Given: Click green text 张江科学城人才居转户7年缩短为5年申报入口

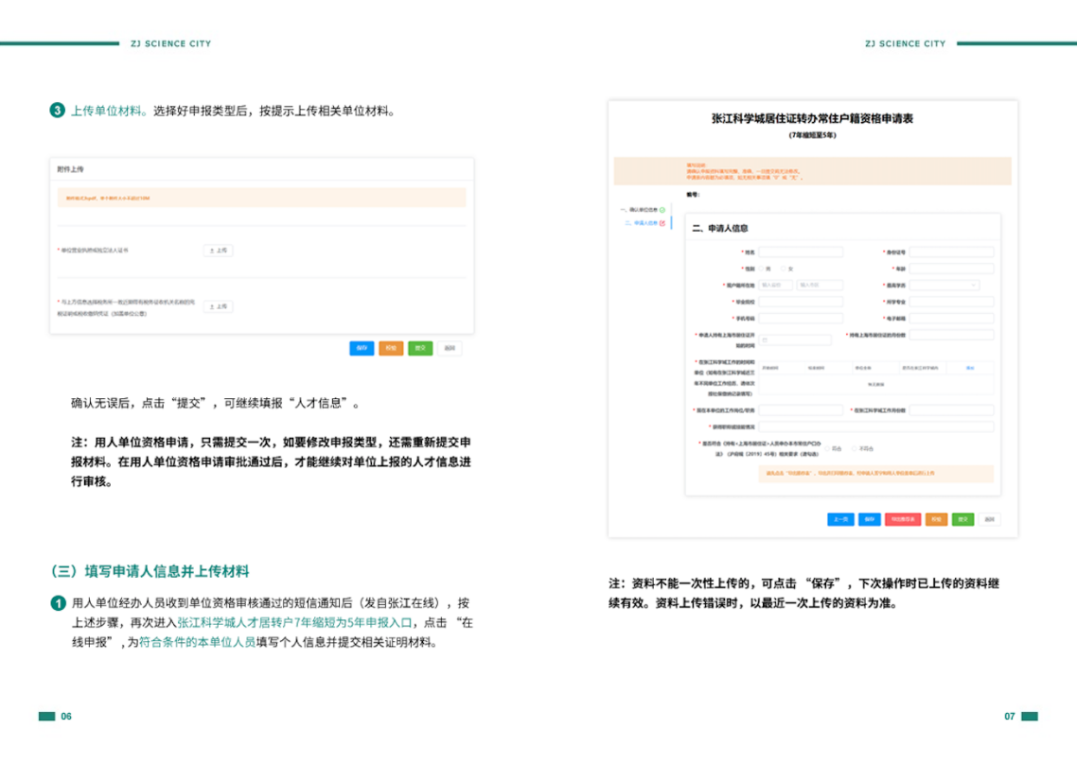Looking at the screenshot, I should click(294, 622).
